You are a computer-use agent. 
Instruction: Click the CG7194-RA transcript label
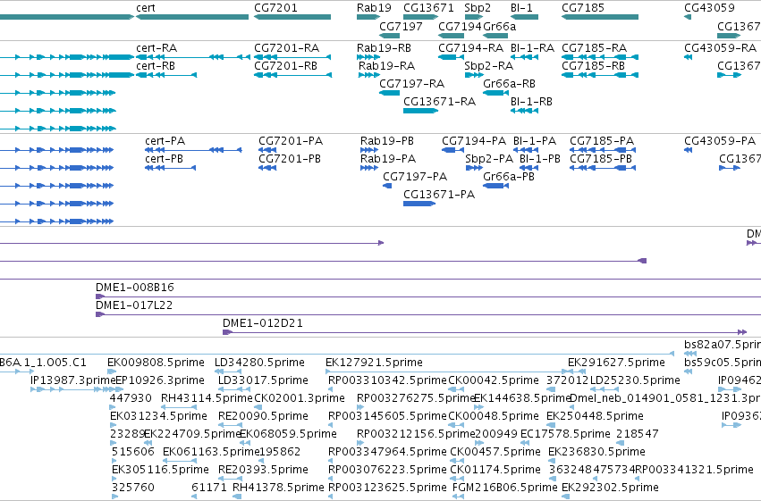(x=470, y=48)
